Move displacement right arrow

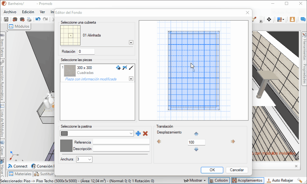(233, 141)
